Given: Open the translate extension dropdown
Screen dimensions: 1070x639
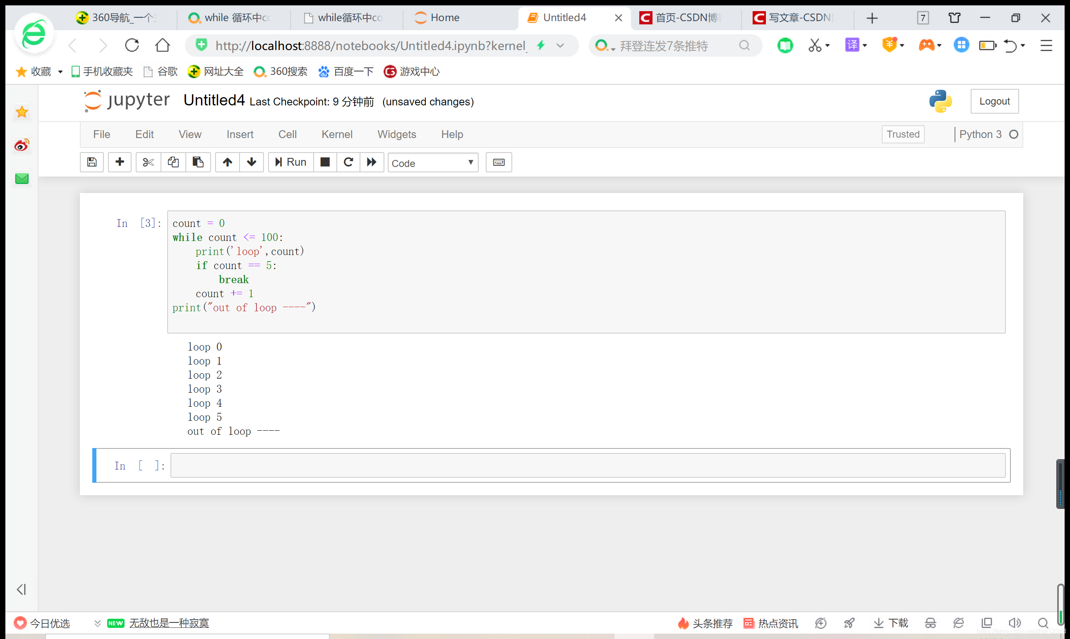Looking at the screenshot, I should click(865, 45).
